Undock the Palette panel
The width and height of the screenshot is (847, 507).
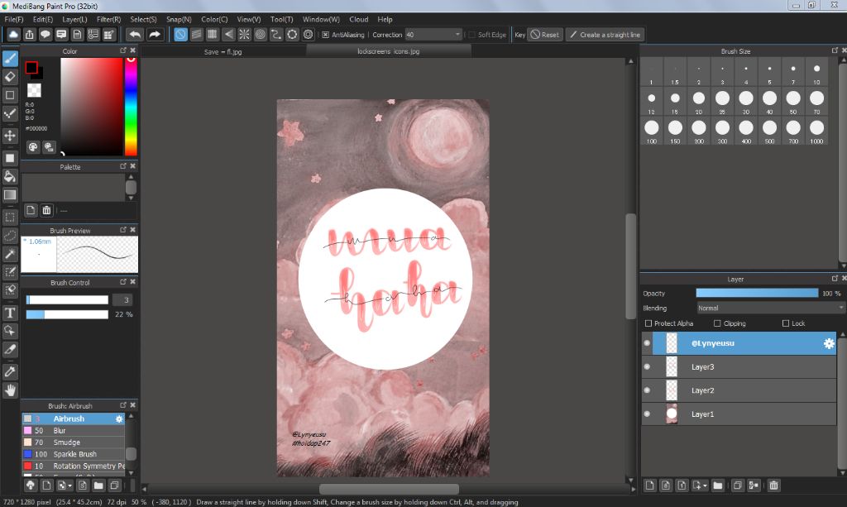point(123,166)
